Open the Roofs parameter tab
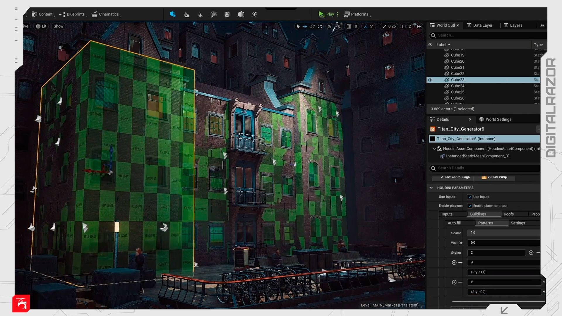This screenshot has height=316, width=562. [x=508, y=214]
